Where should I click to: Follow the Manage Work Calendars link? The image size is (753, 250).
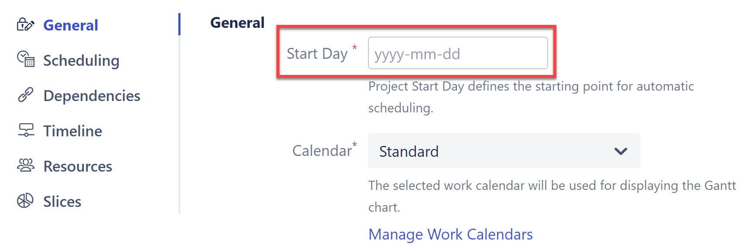pyautogui.click(x=450, y=234)
